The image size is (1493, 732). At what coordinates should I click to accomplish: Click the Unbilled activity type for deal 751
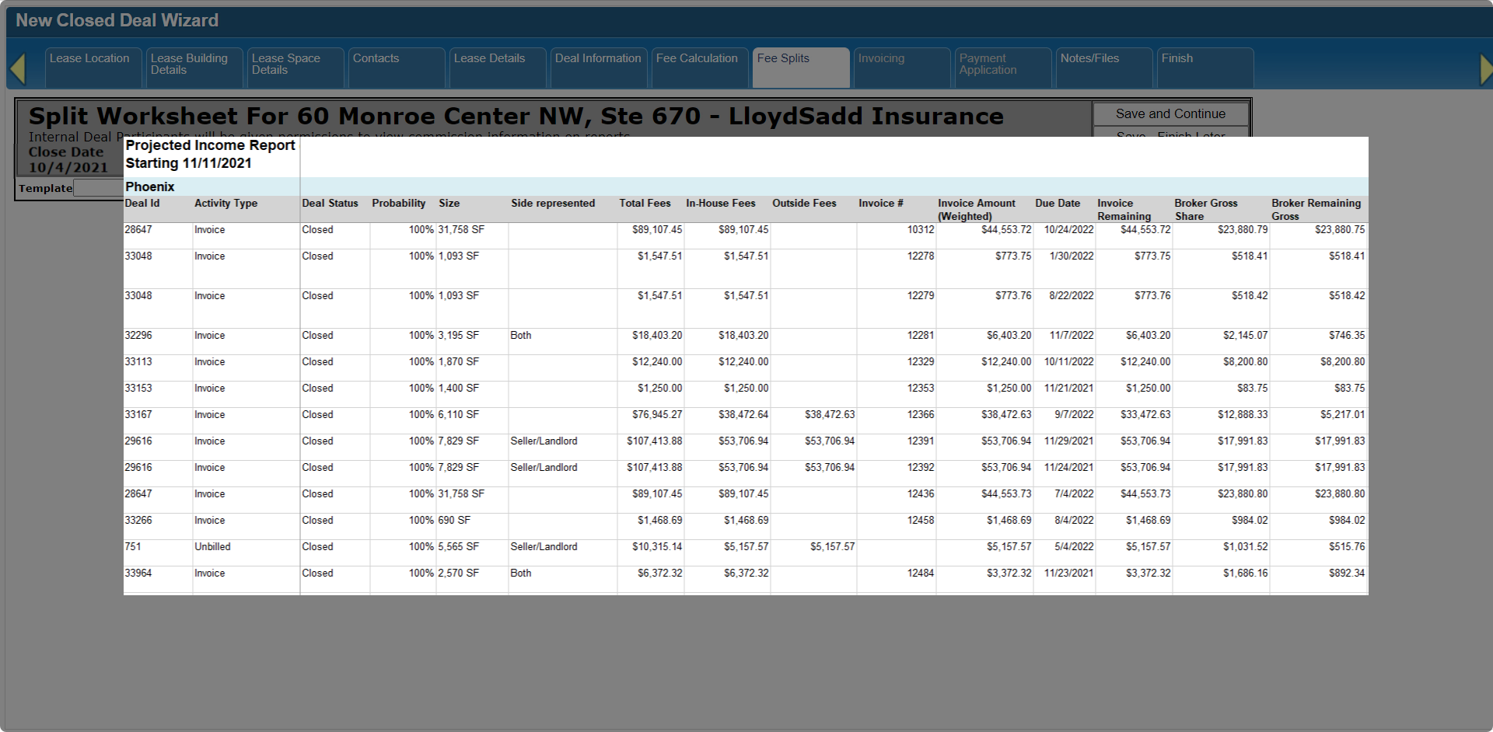pos(212,547)
